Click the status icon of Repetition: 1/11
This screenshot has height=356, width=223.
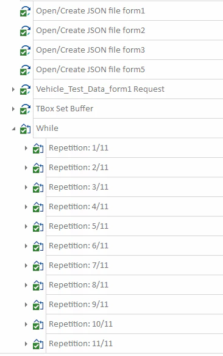38,148
